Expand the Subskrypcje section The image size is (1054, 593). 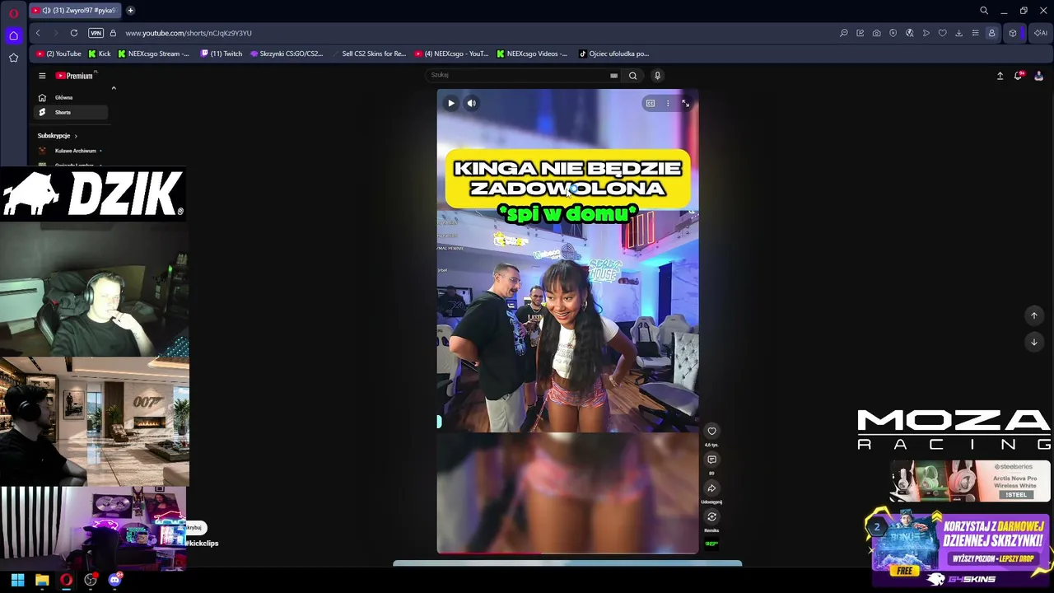pyautogui.click(x=58, y=136)
